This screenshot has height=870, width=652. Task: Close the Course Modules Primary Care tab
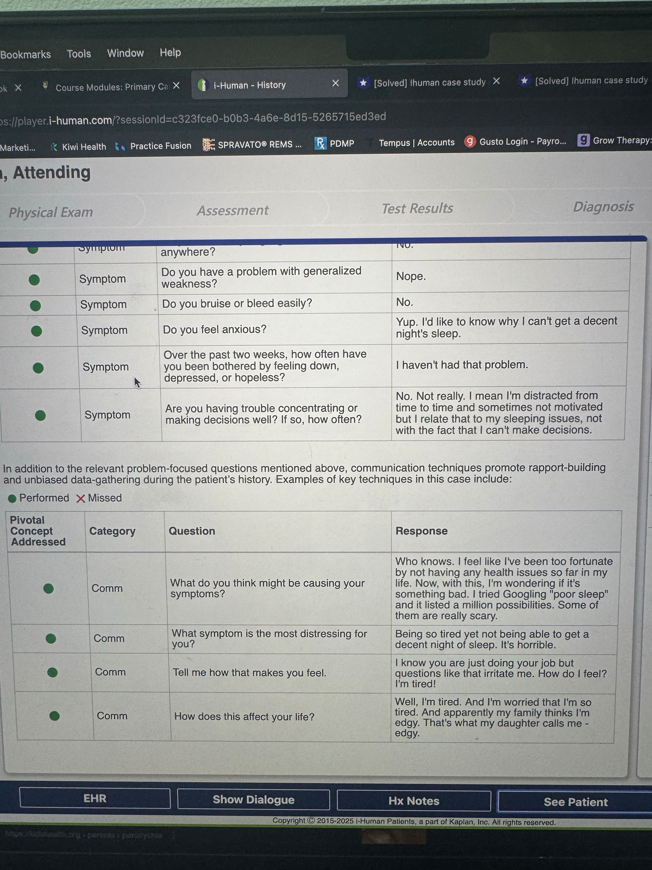[176, 86]
